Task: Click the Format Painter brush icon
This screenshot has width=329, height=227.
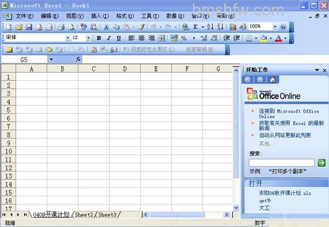Action: [141, 27]
